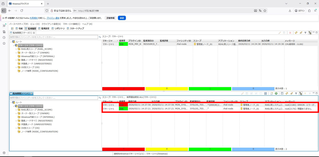
Task: Toggle the Firefox sidebar button
Action: pos(4,11)
